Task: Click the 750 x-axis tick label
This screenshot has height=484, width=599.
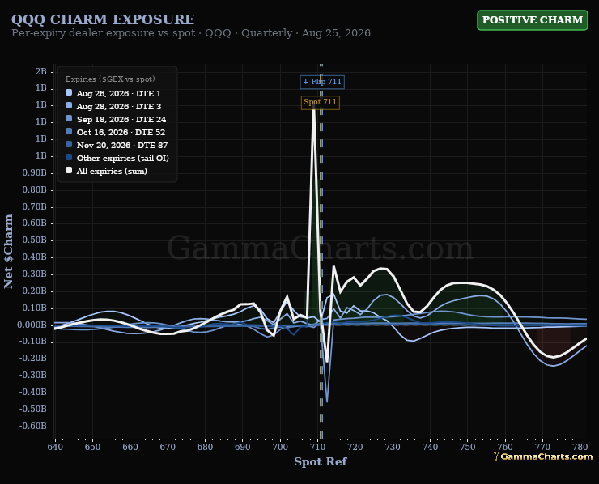Action: pyautogui.click(x=468, y=447)
